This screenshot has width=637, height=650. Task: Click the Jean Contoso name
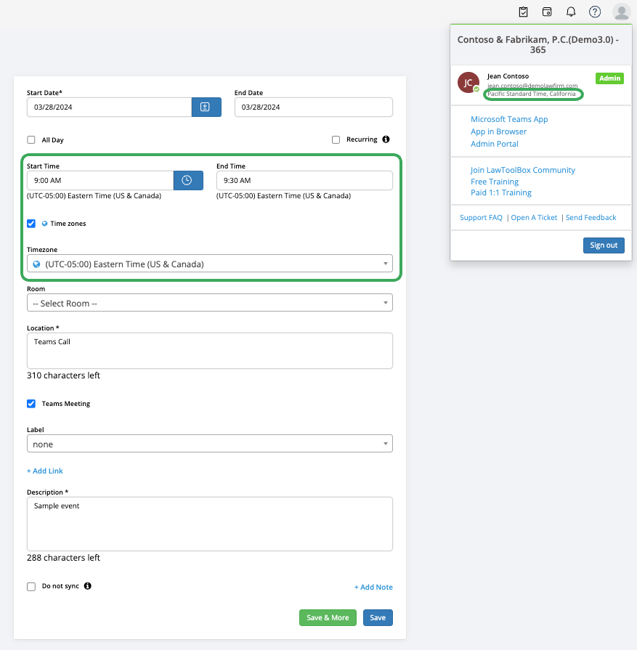point(508,76)
